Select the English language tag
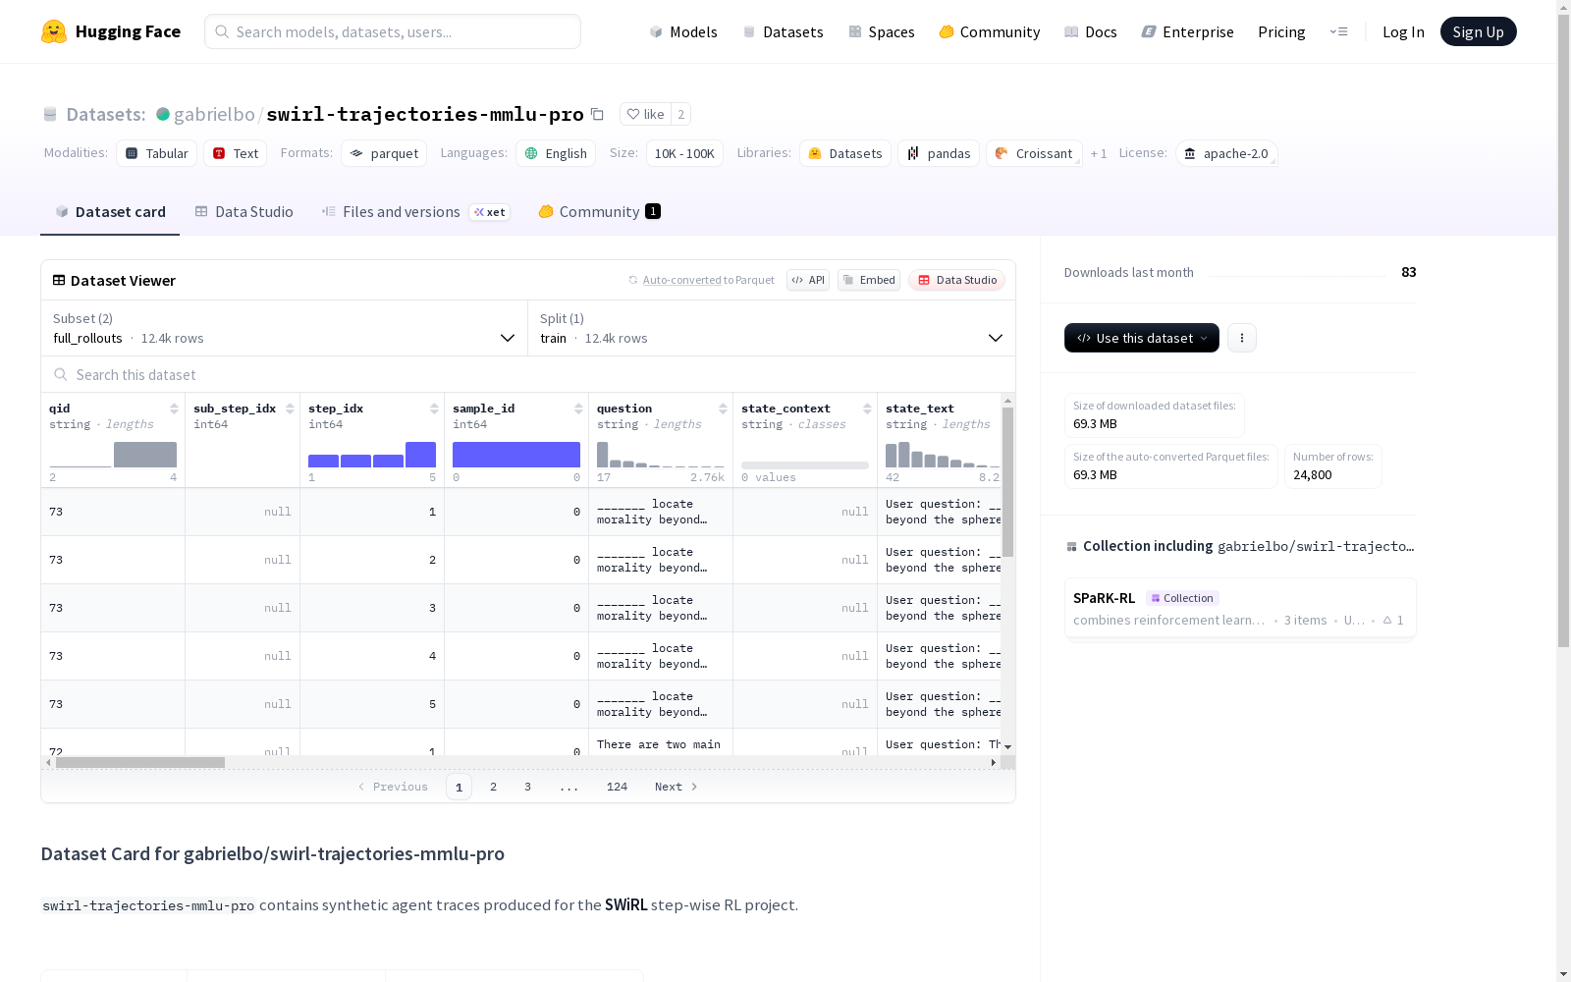Image resolution: width=1571 pixels, height=982 pixels. click(x=556, y=153)
